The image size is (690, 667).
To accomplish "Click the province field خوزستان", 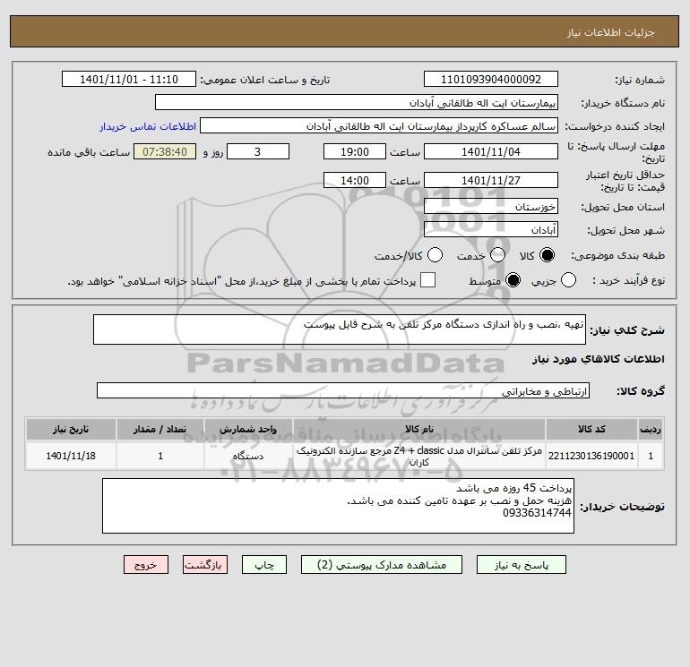I will (x=491, y=206).
